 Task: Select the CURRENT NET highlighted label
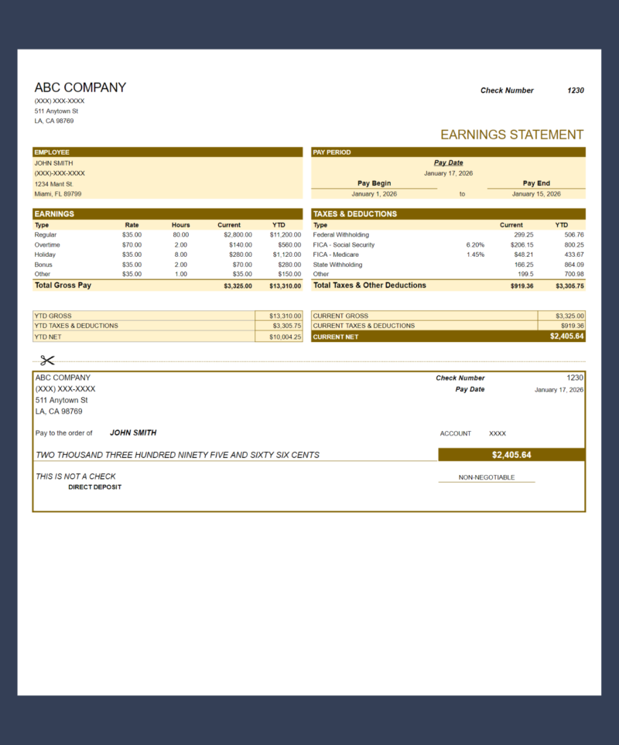tap(335, 337)
